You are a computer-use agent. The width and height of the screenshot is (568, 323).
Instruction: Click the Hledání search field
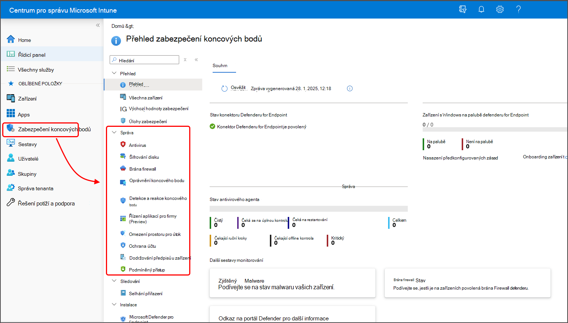pos(144,60)
